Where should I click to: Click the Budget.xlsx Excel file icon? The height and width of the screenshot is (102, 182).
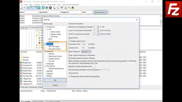(x=21, y=63)
